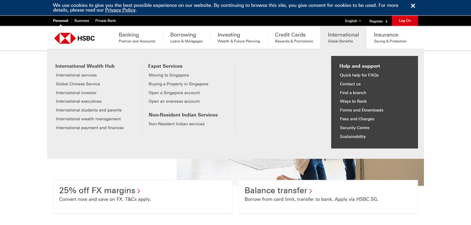Switch to the Personal tab
This screenshot has width=471, height=225.
(61, 21)
